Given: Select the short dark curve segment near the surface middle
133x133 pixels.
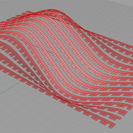Looking at the screenshot, I should (49, 51).
